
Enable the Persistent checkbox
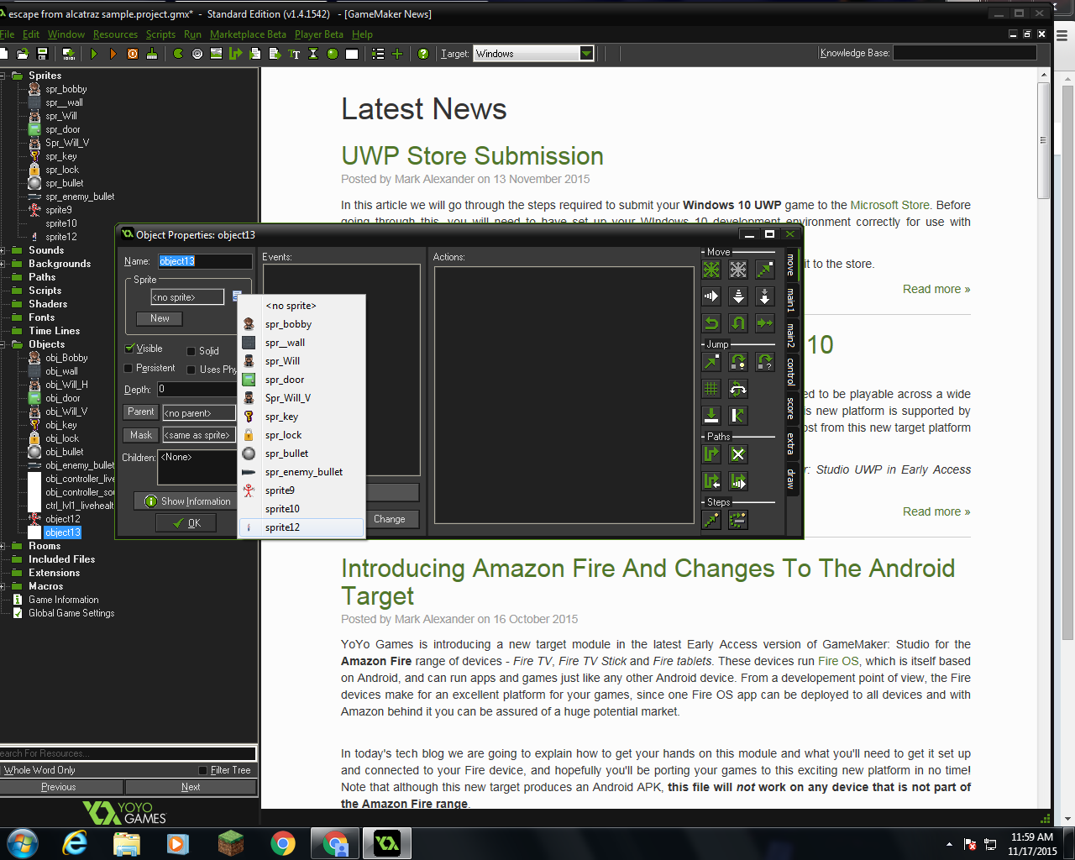click(130, 368)
